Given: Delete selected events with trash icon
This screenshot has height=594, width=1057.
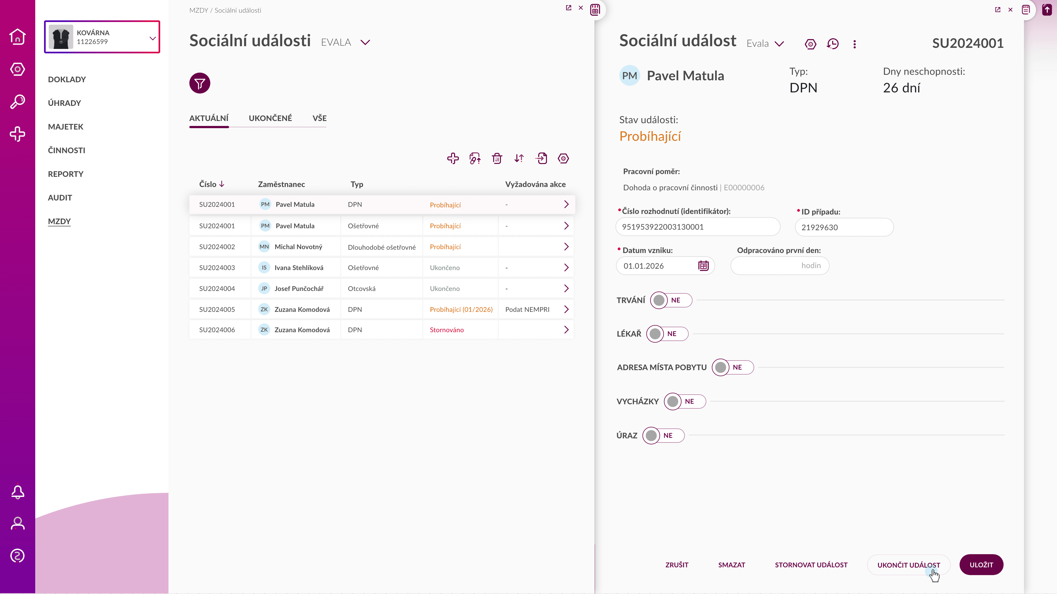Looking at the screenshot, I should 497,159.
